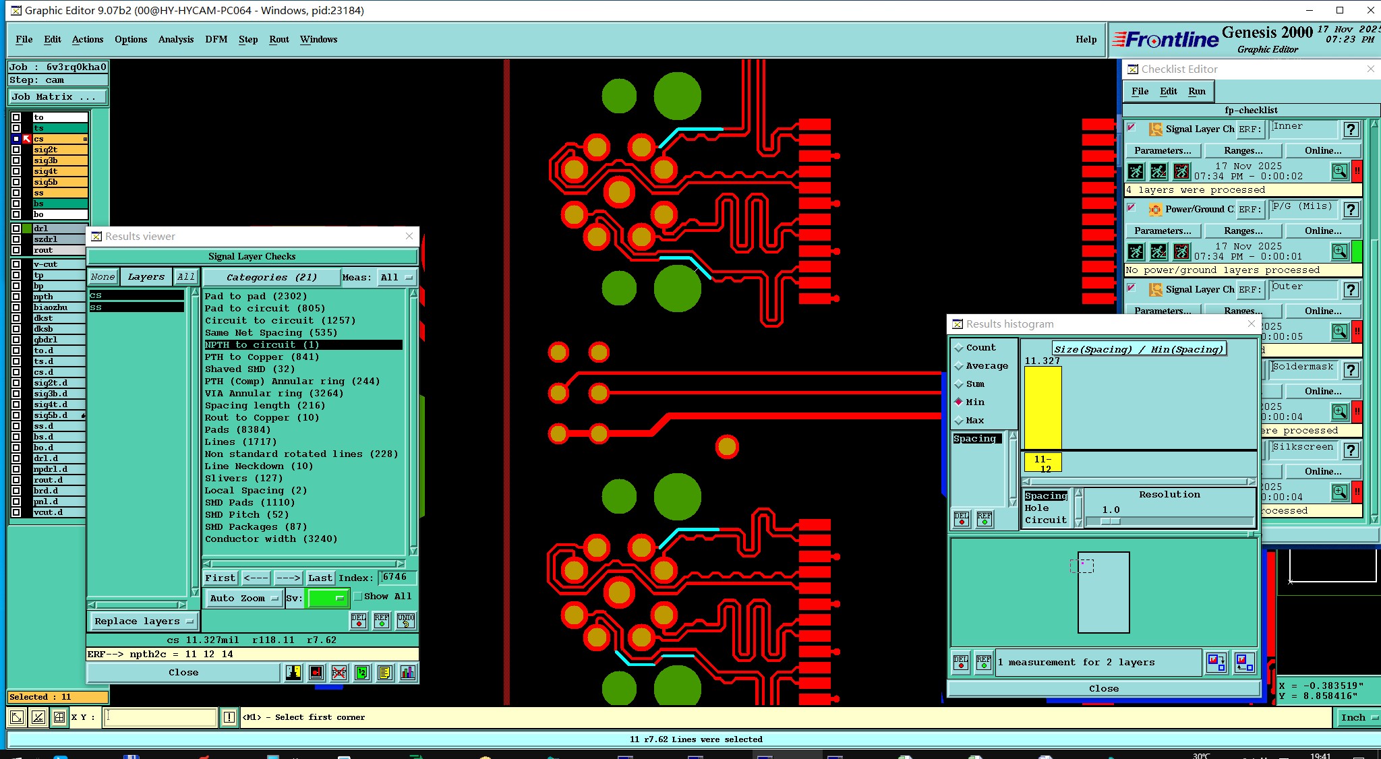
Task: Open the Analysis menu
Action: 175,39
